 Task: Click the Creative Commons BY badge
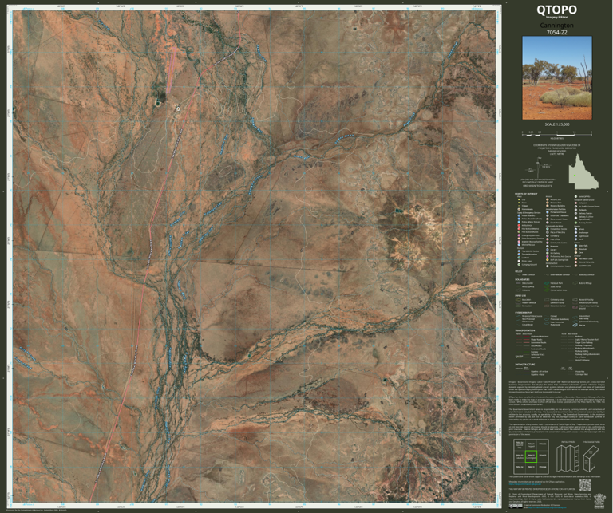pyautogui.click(x=516, y=507)
